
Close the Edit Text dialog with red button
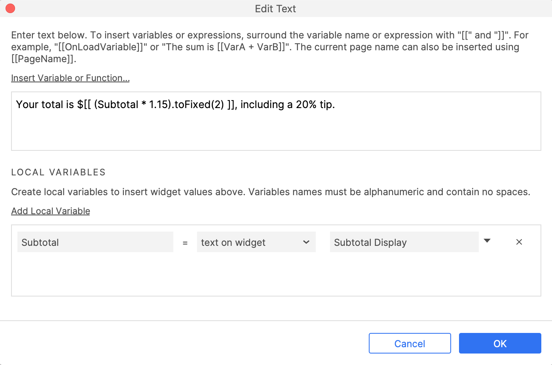coord(10,9)
